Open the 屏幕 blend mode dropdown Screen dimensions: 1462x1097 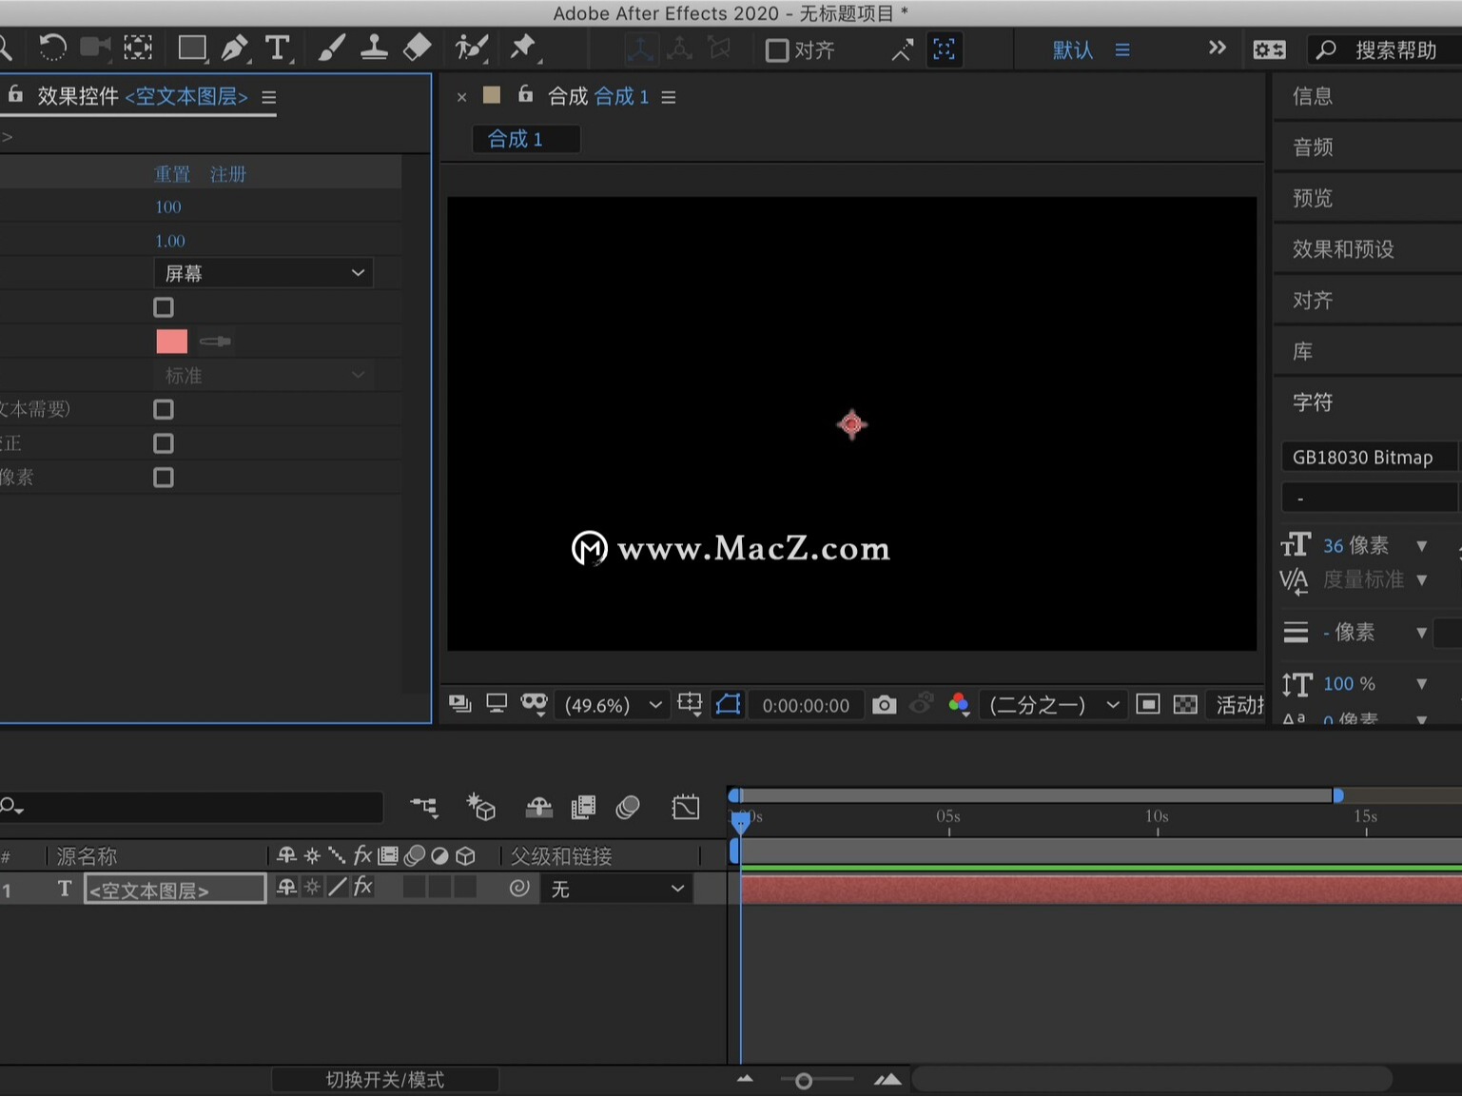tap(263, 273)
